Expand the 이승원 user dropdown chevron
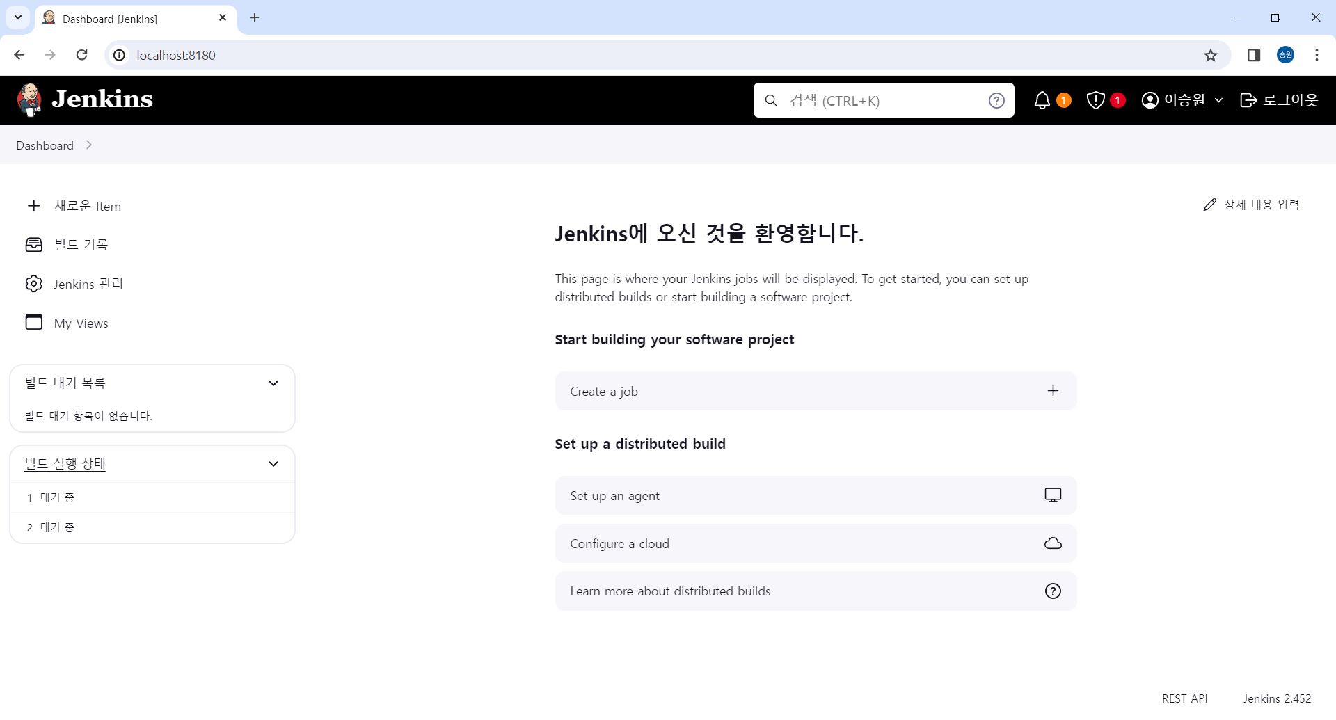 tap(1218, 100)
